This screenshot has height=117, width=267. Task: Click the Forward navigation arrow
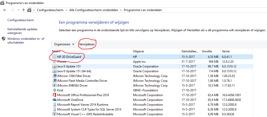point(12,10)
